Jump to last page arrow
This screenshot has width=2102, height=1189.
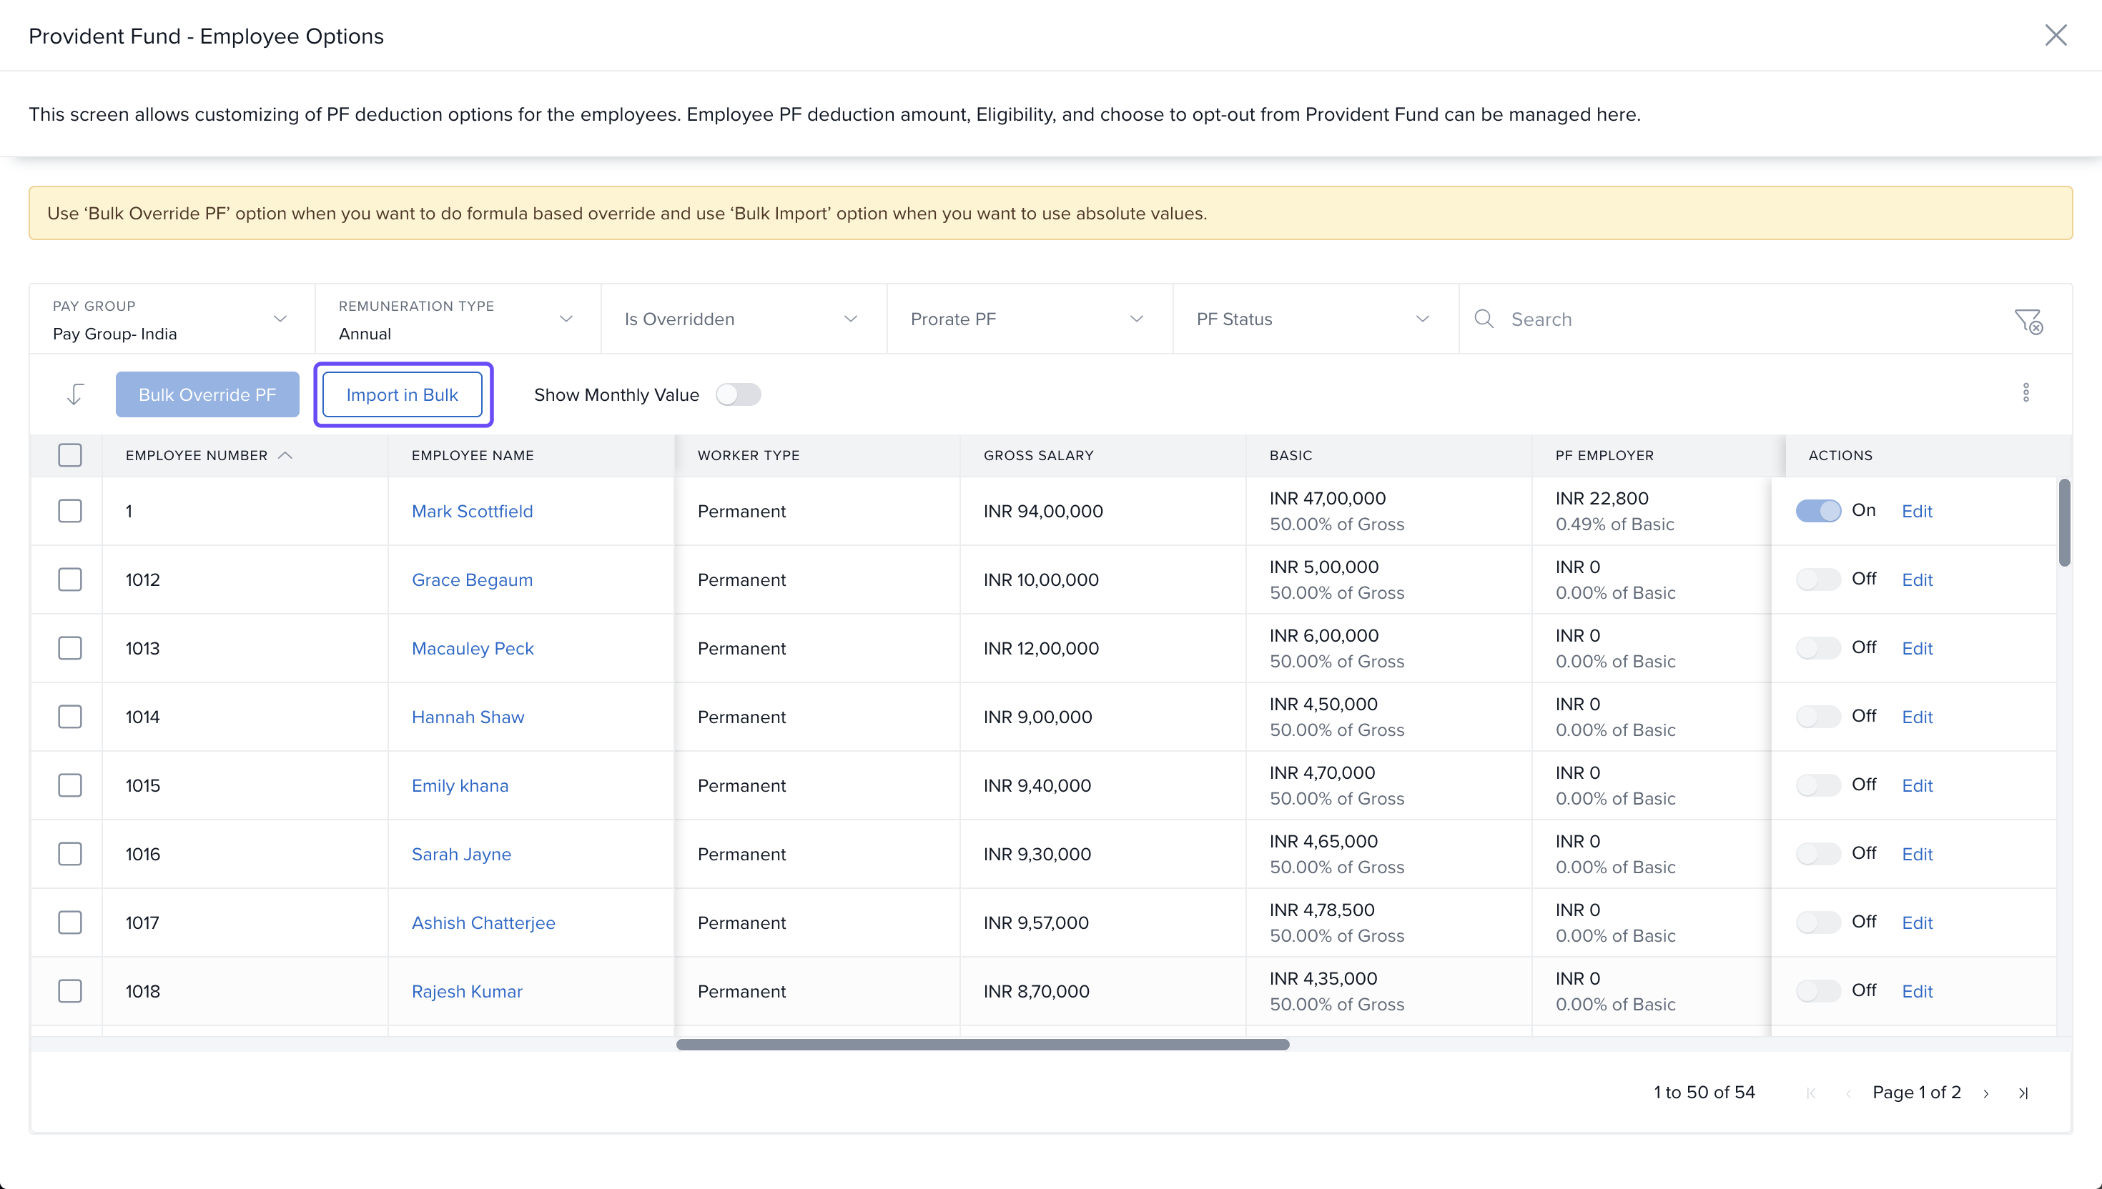(2023, 1093)
